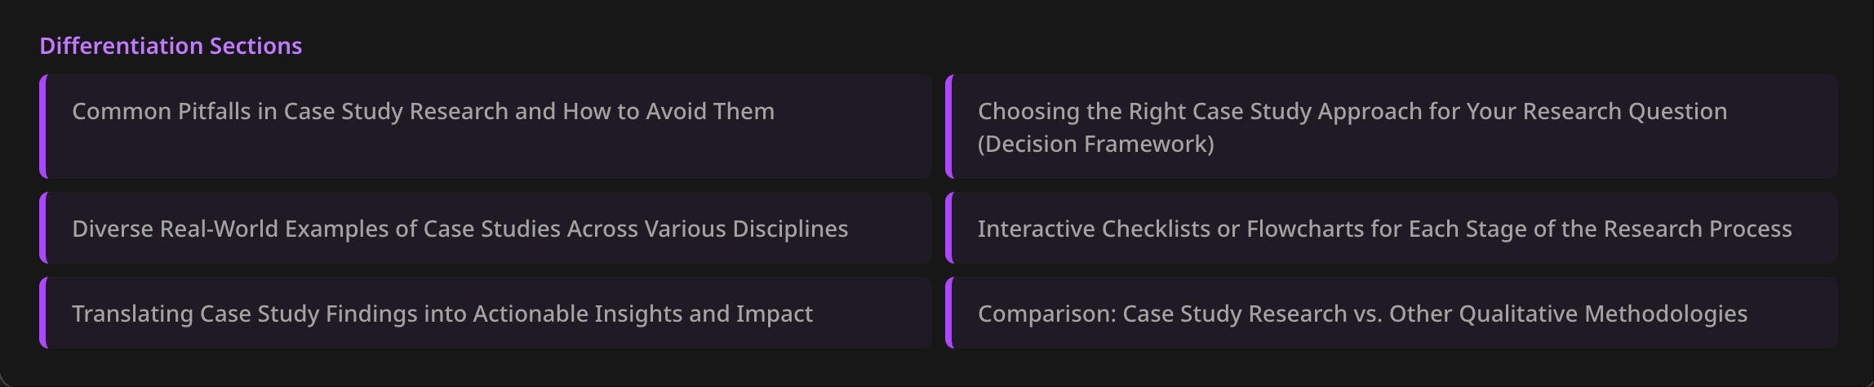Click purple accent bar beside Choosing the Right Approach
Image resolution: width=1874 pixels, height=387 pixels.
click(948, 127)
